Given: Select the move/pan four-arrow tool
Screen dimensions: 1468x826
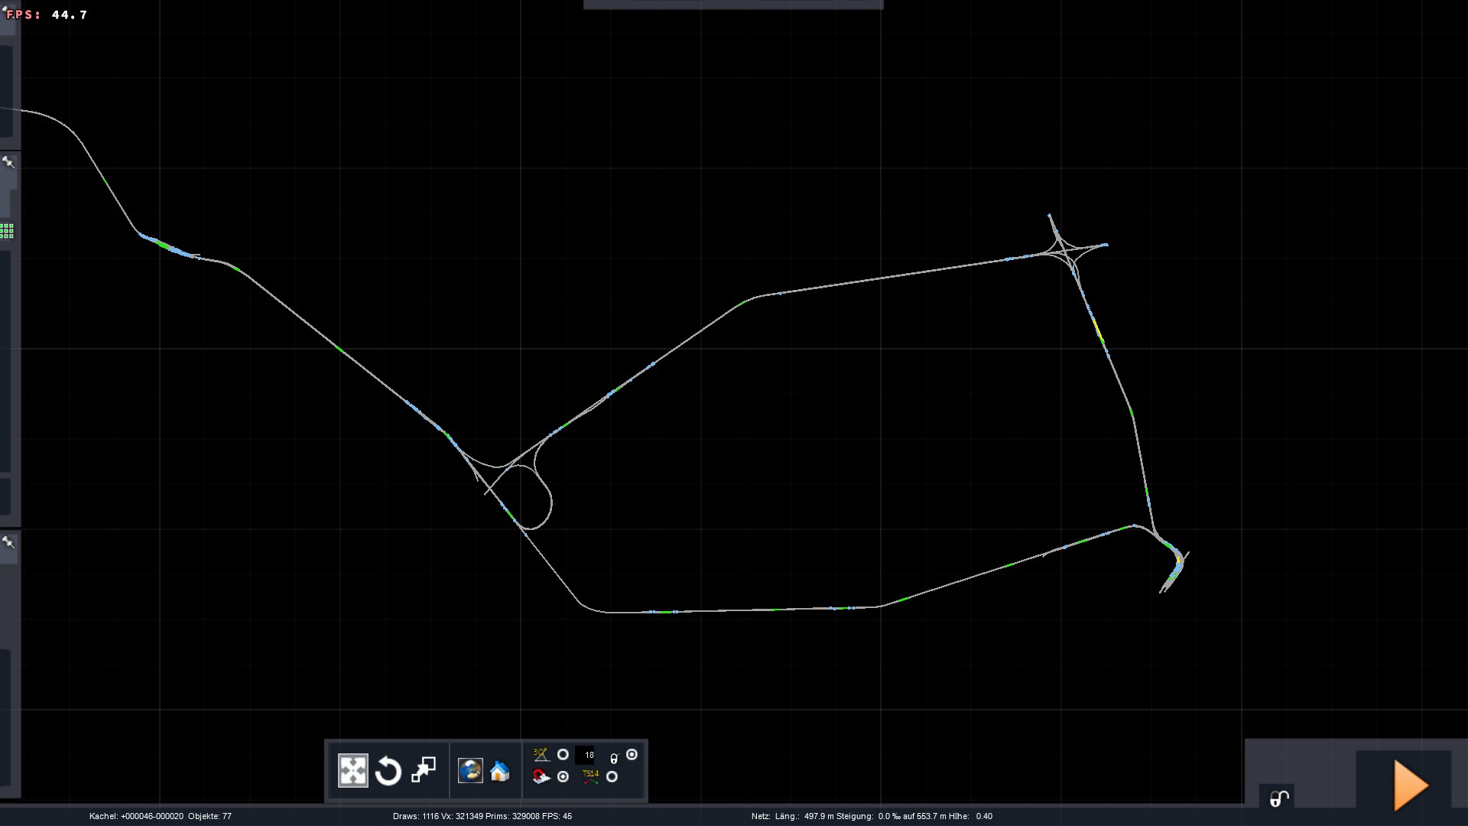Looking at the screenshot, I should 352,770.
